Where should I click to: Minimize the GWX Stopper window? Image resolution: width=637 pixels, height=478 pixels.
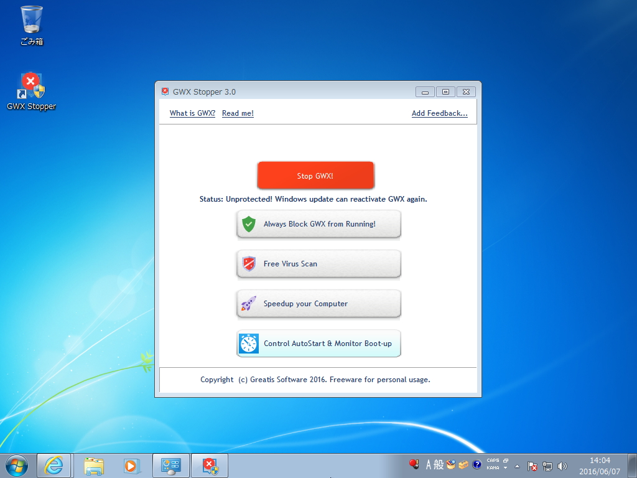click(x=425, y=92)
